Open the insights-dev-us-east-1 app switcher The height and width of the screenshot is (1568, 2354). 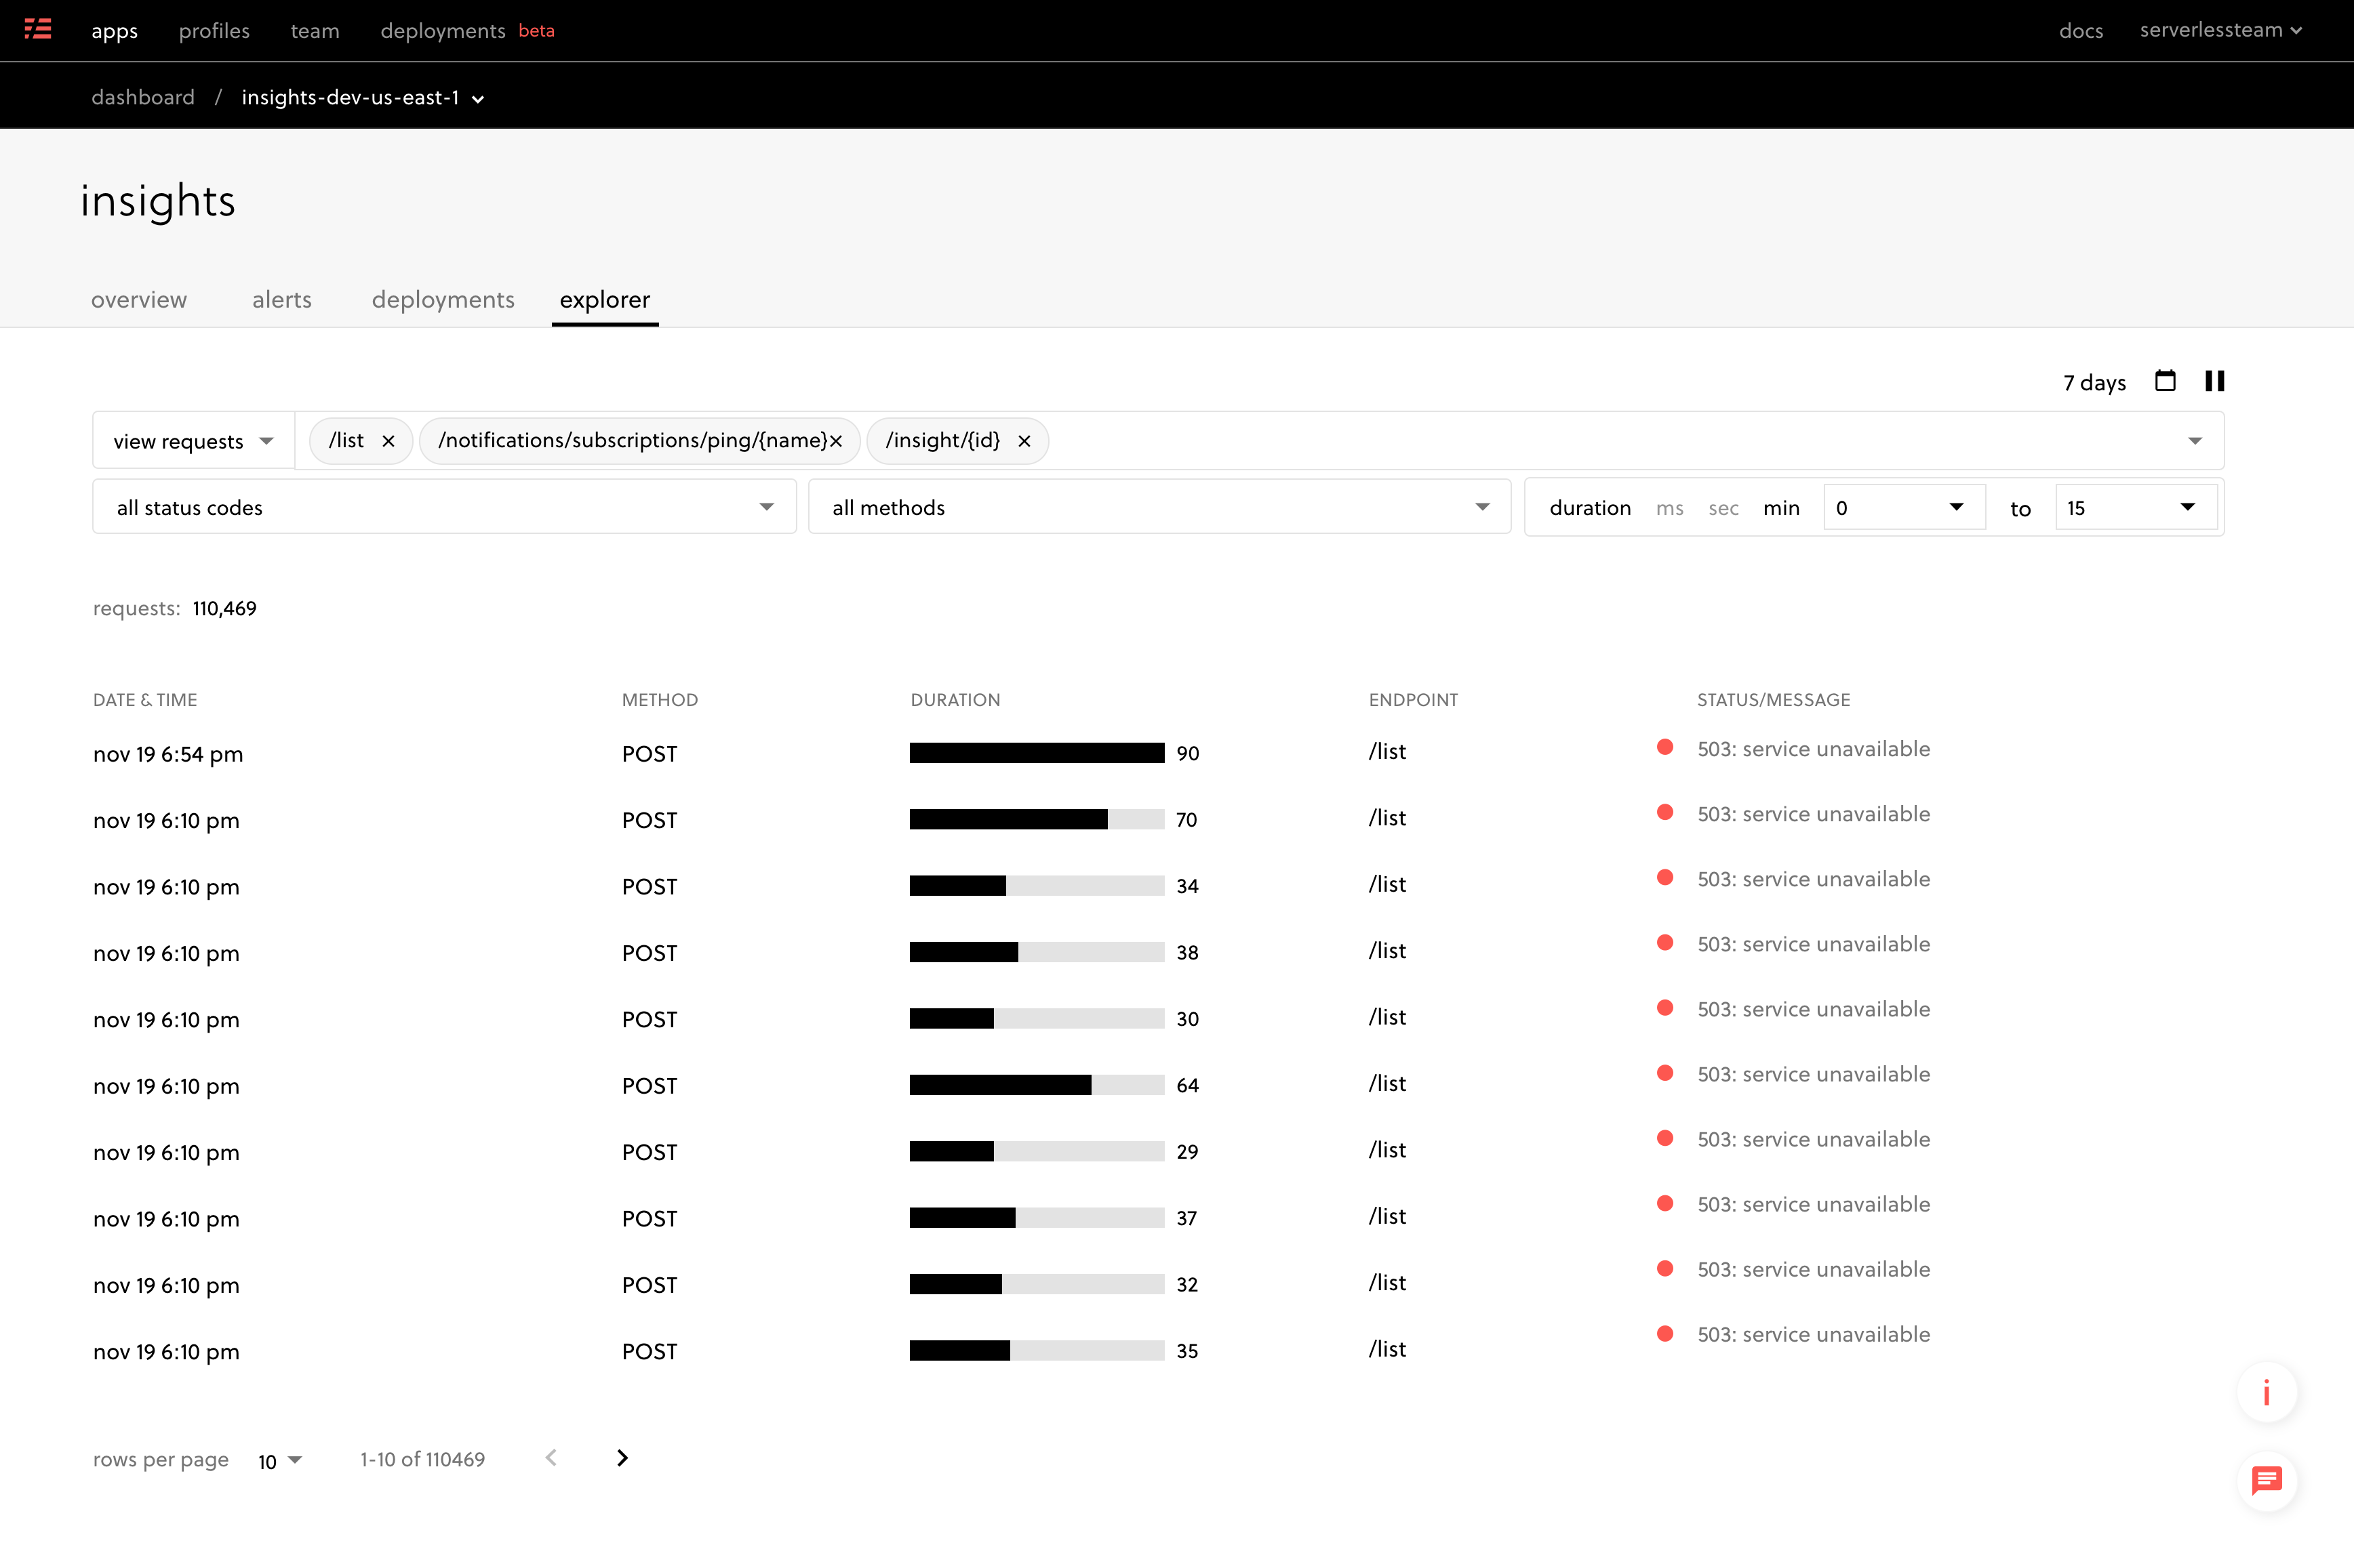point(477,98)
